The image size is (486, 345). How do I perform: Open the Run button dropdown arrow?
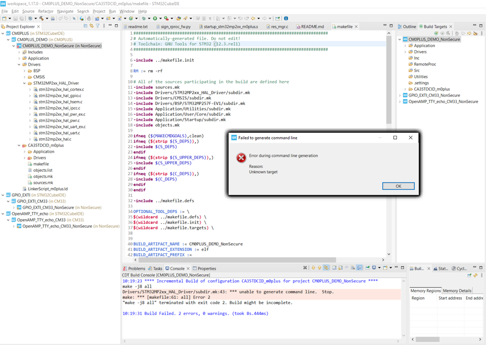(x=160, y=18)
